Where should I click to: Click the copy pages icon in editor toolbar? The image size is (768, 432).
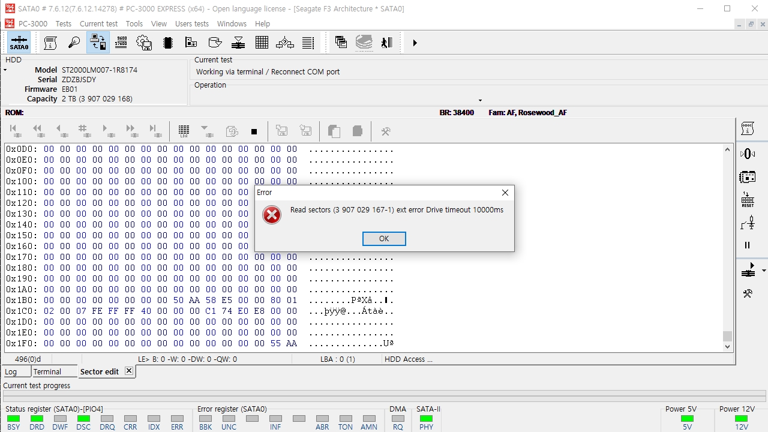tap(334, 131)
